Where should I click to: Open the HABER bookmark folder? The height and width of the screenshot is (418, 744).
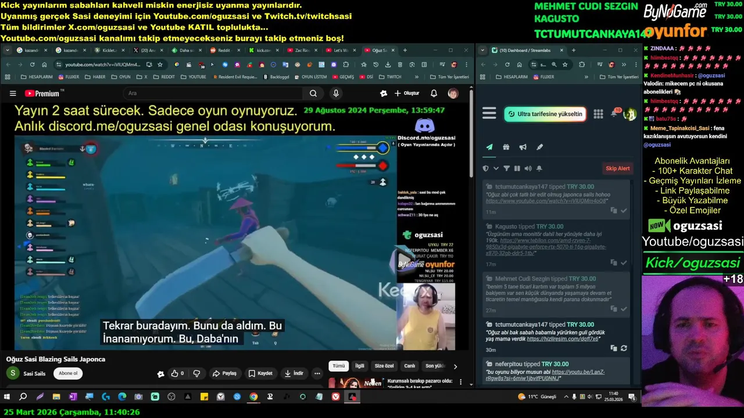click(x=95, y=77)
